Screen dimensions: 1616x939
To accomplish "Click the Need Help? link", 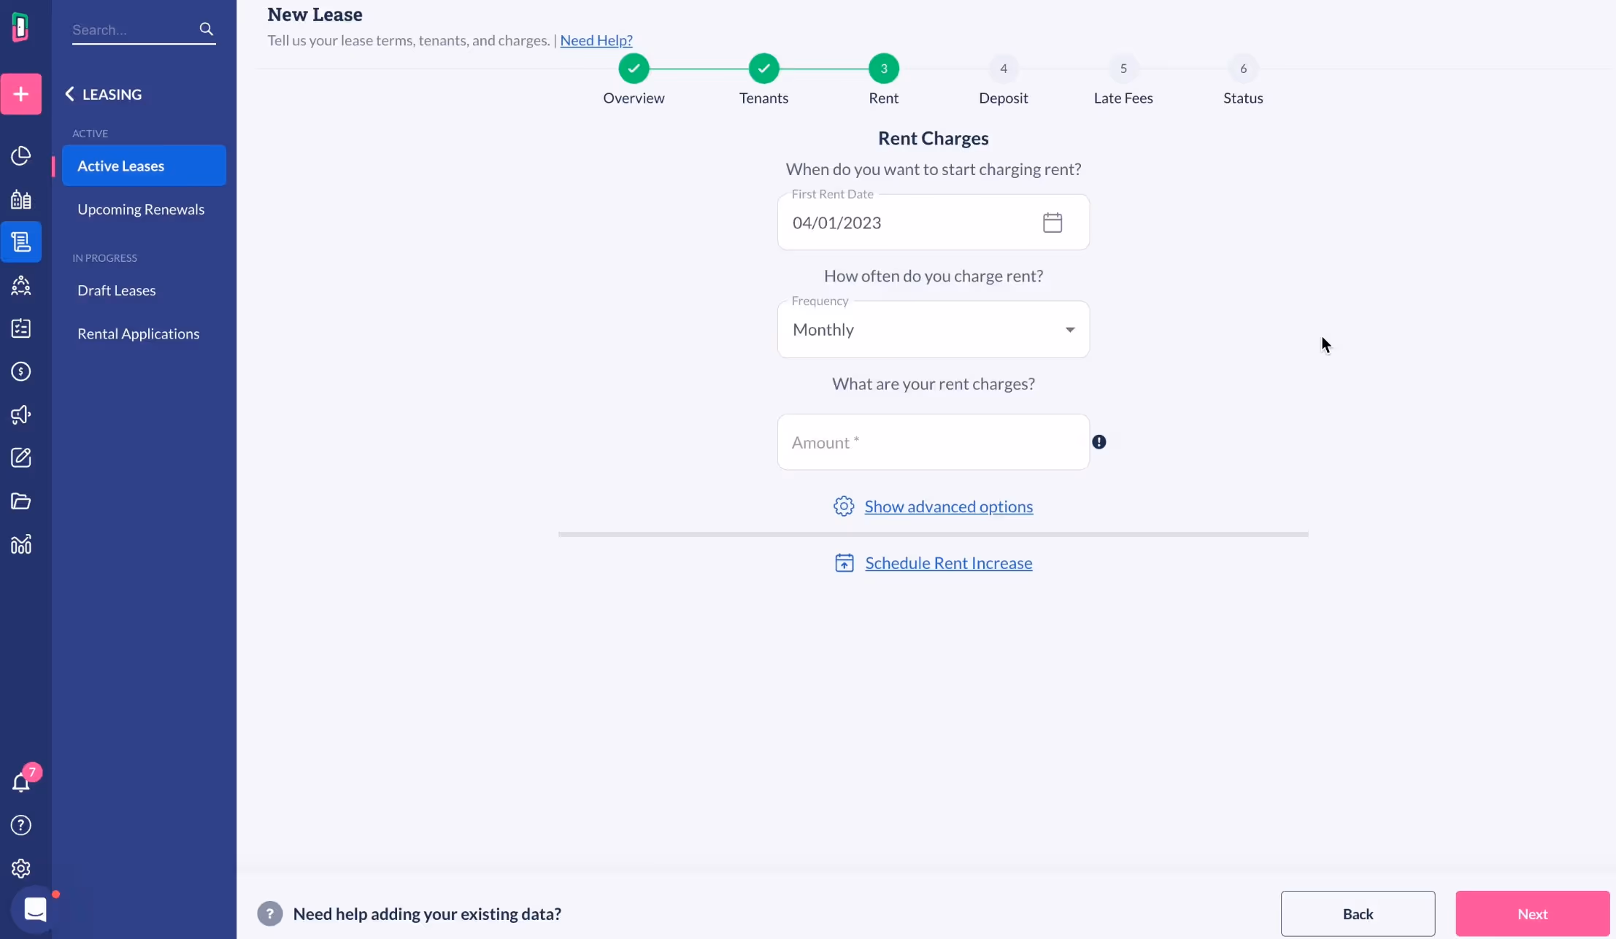I will (x=596, y=40).
